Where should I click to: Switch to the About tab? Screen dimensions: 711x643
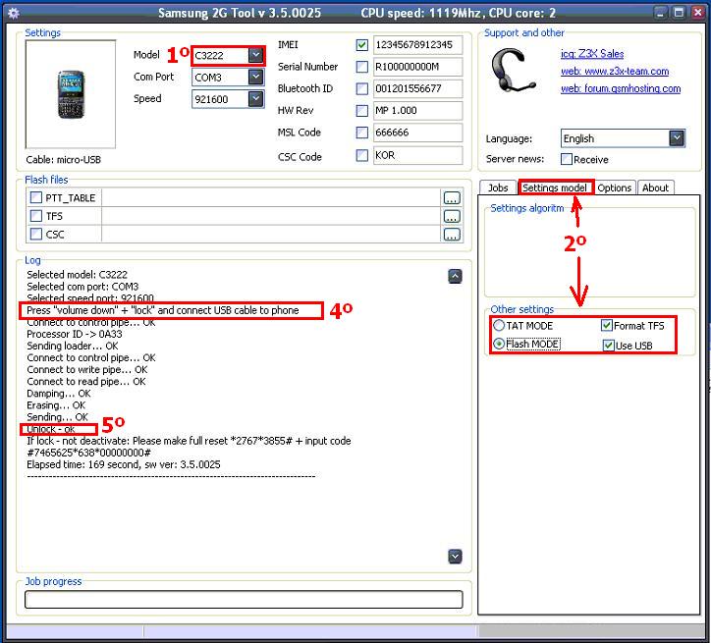point(655,188)
